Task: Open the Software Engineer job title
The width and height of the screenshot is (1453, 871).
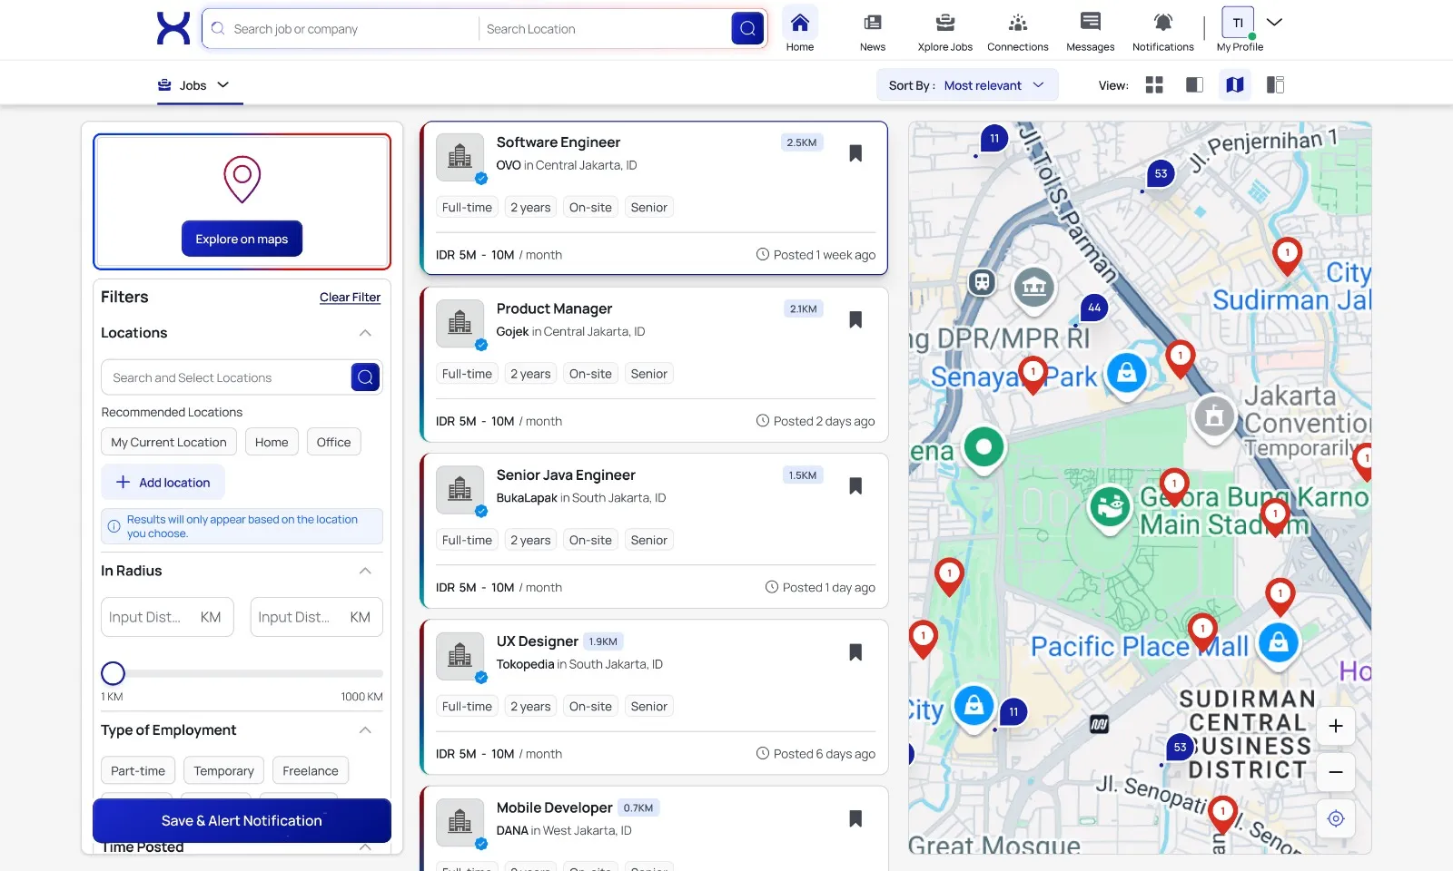Action: (558, 142)
